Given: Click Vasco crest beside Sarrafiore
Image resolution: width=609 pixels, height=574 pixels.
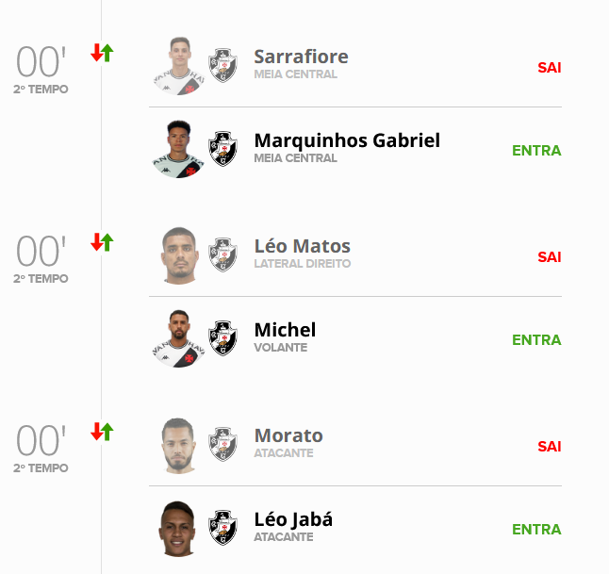Looking at the screenshot, I should [x=222, y=65].
